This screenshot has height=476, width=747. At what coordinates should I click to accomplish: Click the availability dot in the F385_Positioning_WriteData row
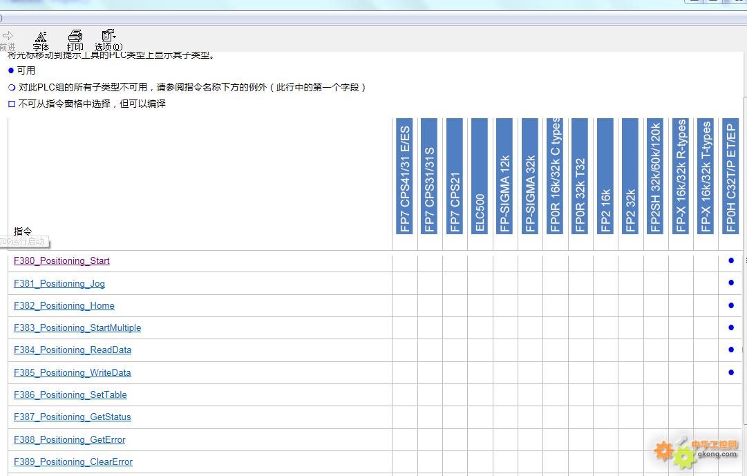click(731, 372)
